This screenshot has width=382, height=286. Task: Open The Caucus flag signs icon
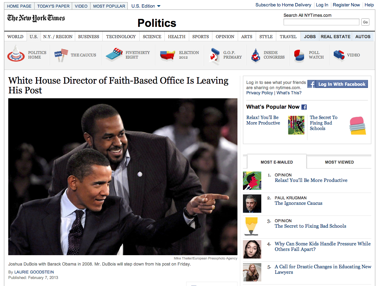(x=61, y=55)
